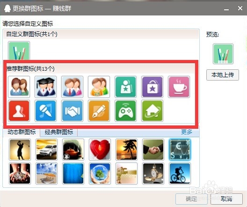Viewport: 247px width, 207px height.
Task: Choose the business suit colleagues icon
Action: pos(73,87)
